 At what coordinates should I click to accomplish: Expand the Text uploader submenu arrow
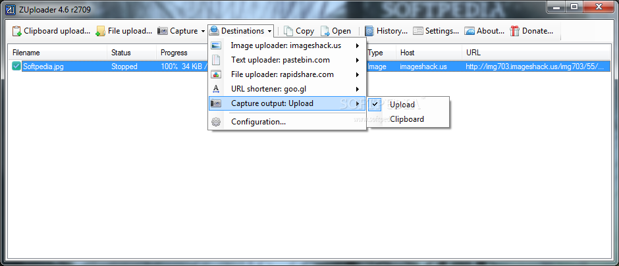coord(358,60)
